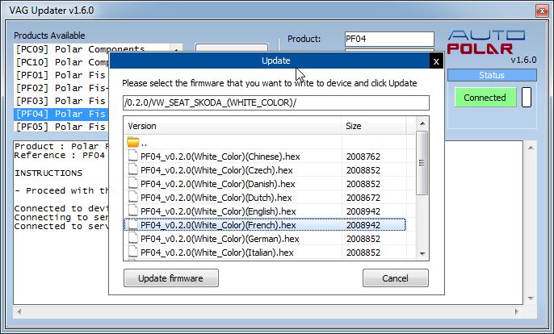
Task: Select [PF01] Polar Fis product
Action: (x=61, y=75)
